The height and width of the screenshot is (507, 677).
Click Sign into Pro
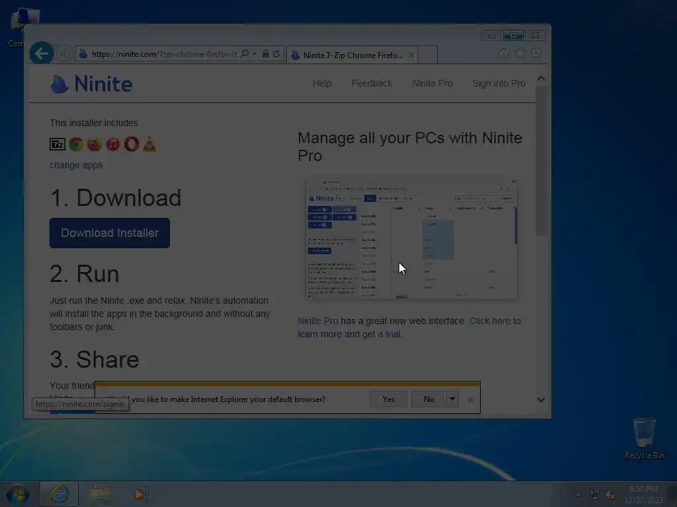click(x=498, y=83)
